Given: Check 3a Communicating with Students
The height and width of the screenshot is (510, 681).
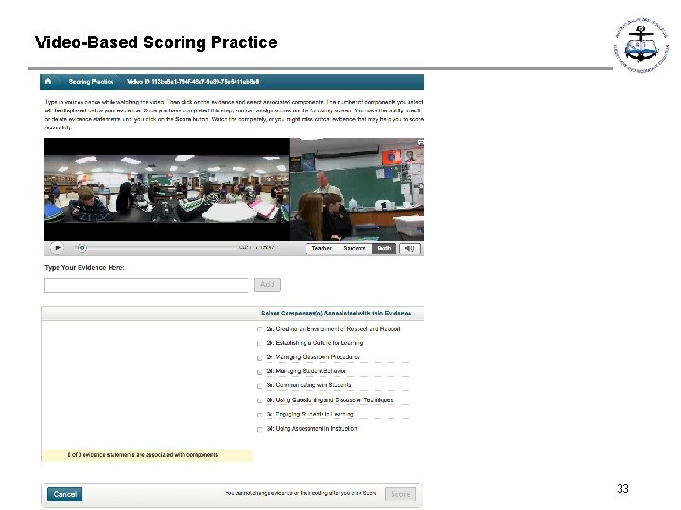Looking at the screenshot, I should pyautogui.click(x=260, y=386).
